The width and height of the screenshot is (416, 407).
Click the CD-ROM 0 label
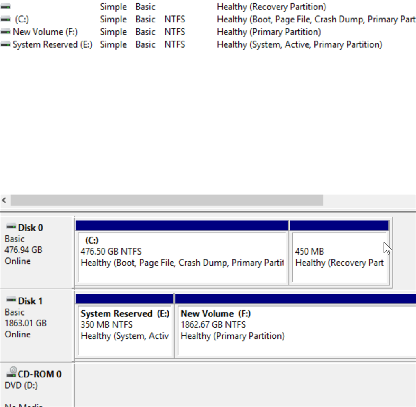(40, 374)
